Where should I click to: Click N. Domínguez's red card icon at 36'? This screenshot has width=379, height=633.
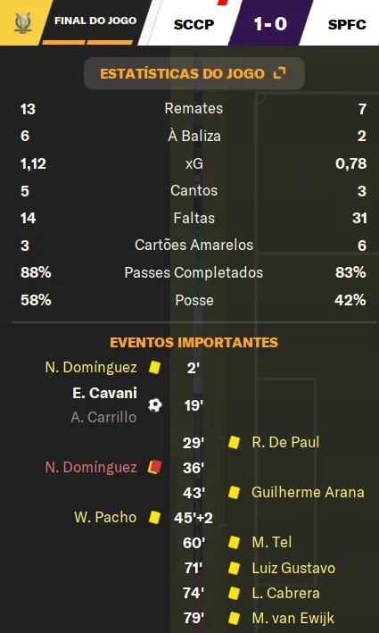click(x=155, y=467)
